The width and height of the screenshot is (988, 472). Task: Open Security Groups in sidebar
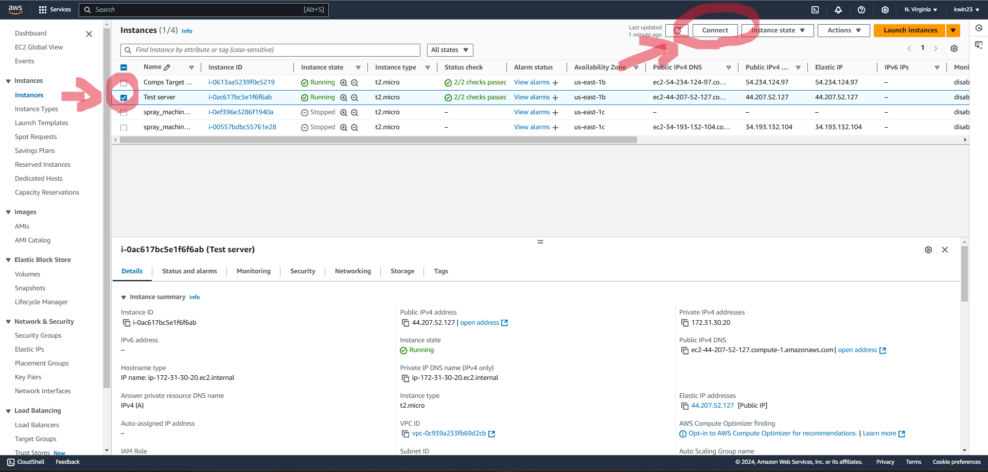pyautogui.click(x=38, y=336)
